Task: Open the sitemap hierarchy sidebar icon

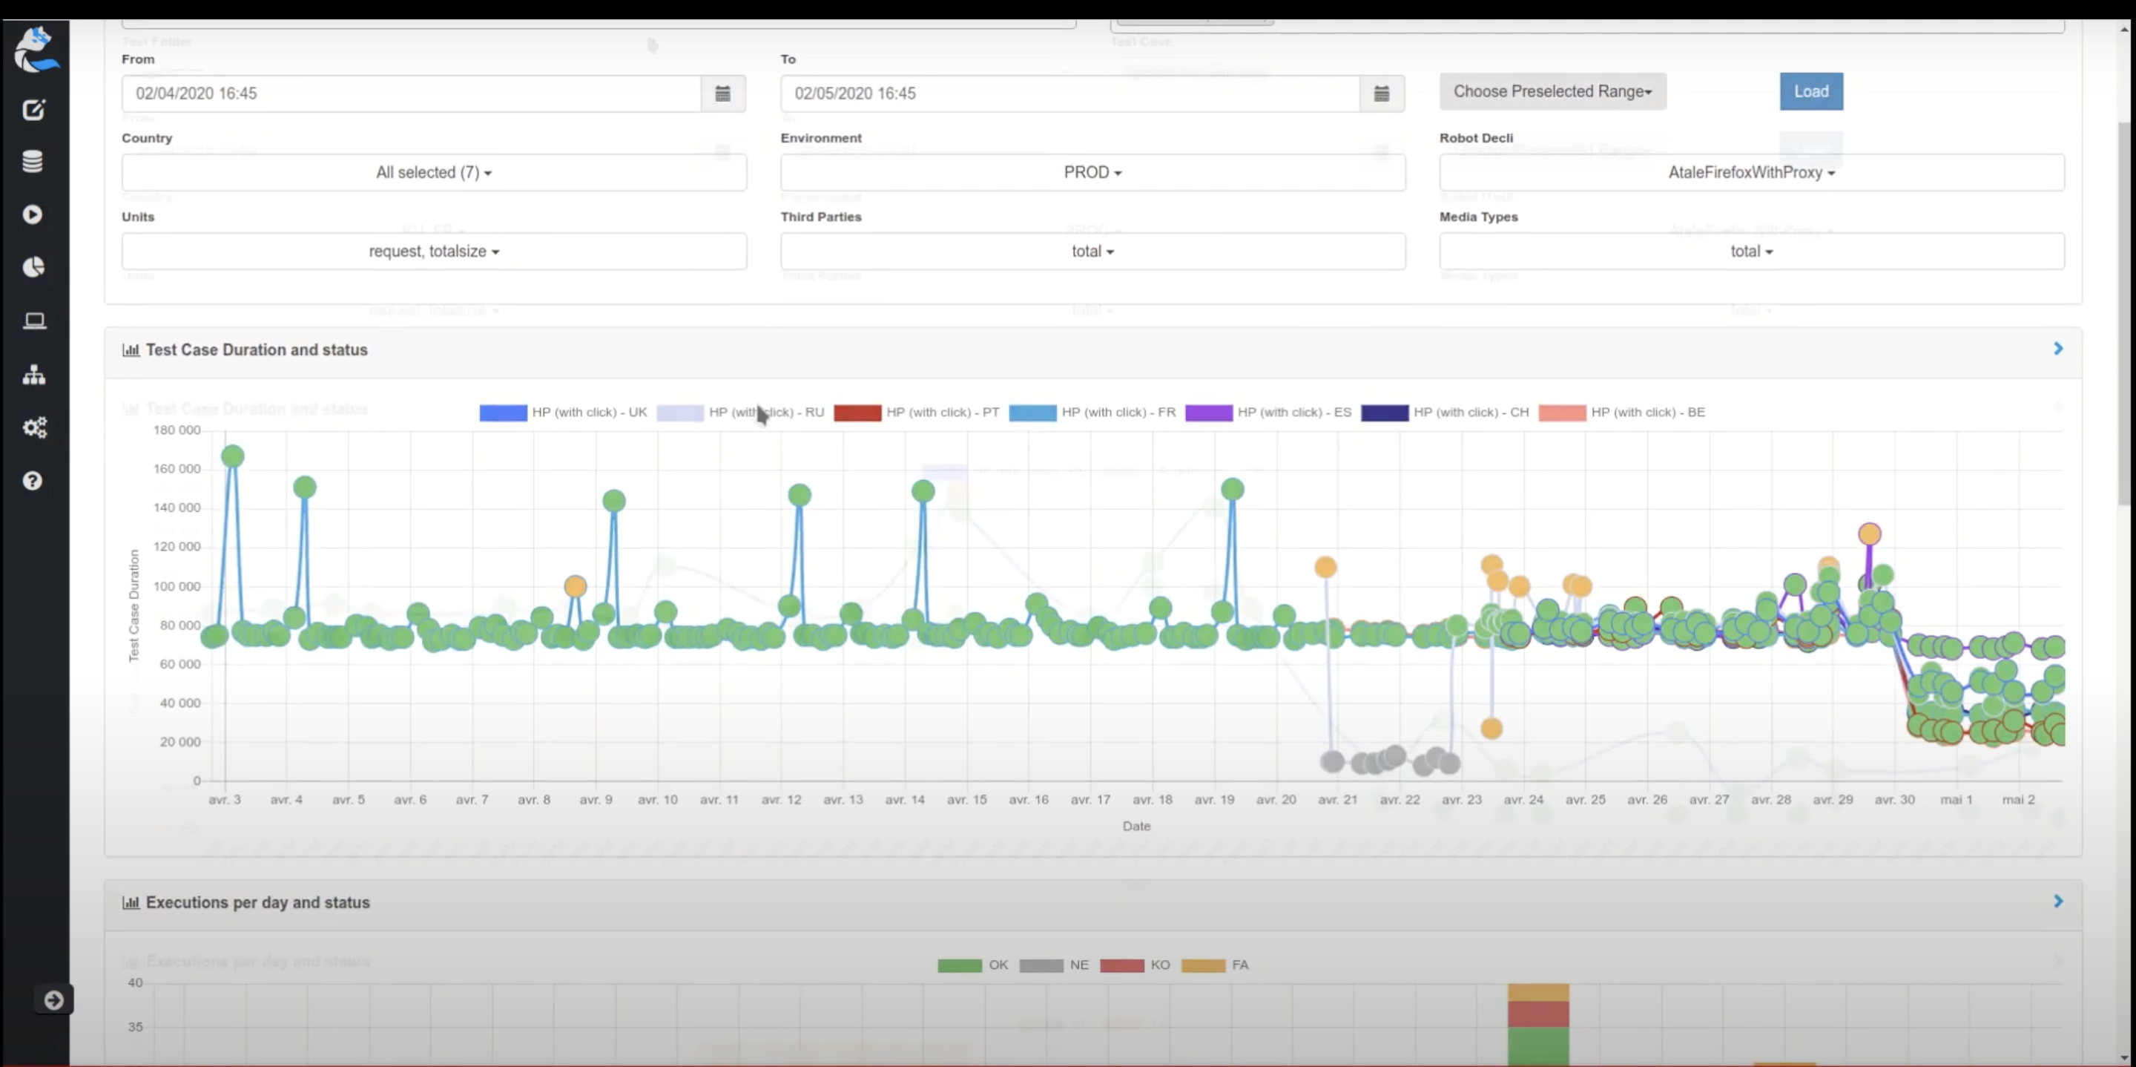Action: tap(33, 374)
